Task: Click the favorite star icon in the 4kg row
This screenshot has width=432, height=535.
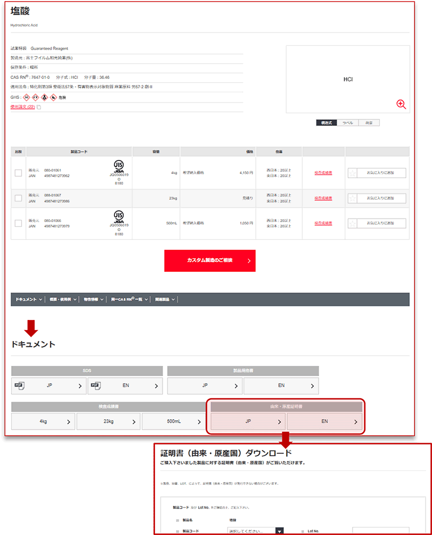Action: (353, 173)
